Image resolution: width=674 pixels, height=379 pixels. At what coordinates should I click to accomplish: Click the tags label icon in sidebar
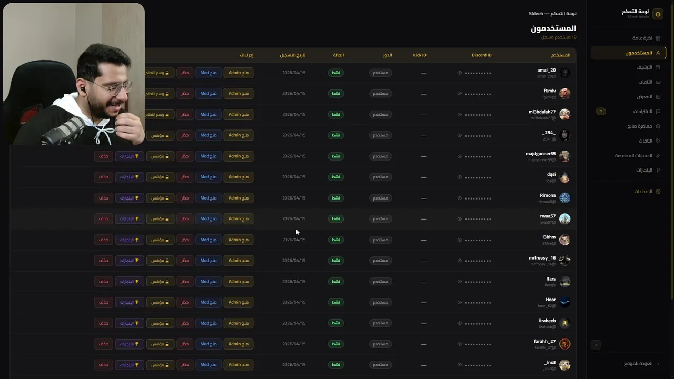(x=658, y=141)
